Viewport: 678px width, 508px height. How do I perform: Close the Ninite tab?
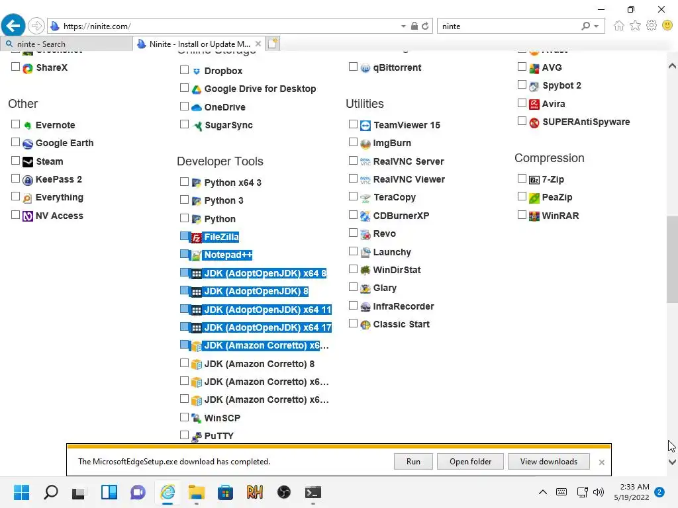258,44
